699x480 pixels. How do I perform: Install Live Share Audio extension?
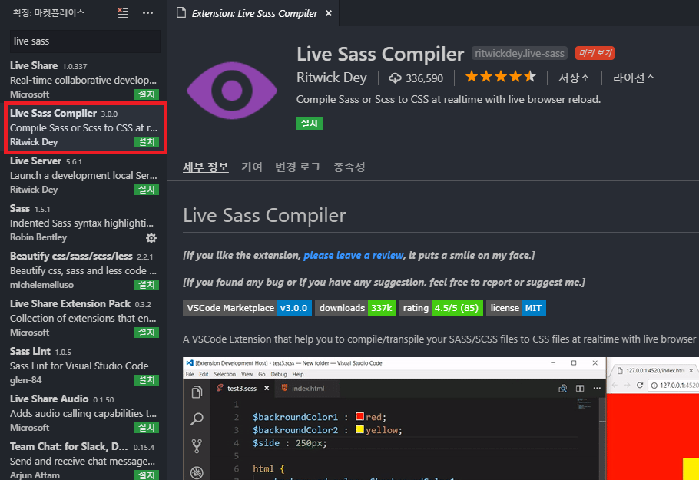147,429
